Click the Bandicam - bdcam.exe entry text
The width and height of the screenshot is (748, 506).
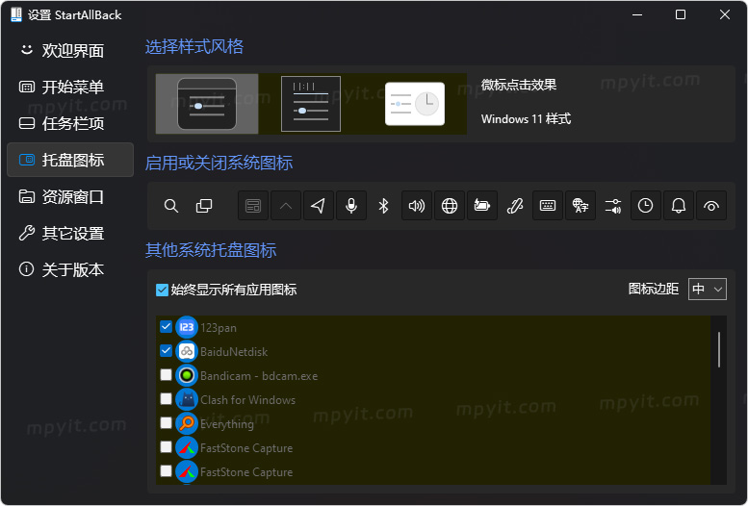click(x=259, y=376)
